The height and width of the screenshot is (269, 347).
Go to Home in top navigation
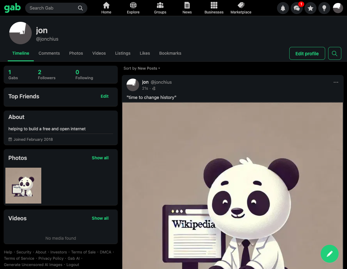[106, 8]
